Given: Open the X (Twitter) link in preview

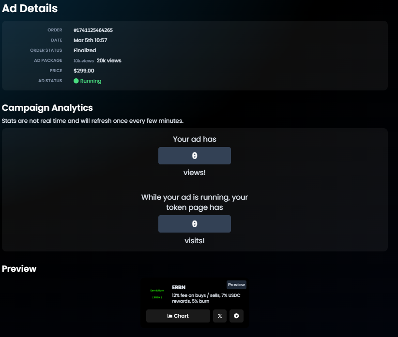Looking at the screenshot, I should [x=220, y=316].
